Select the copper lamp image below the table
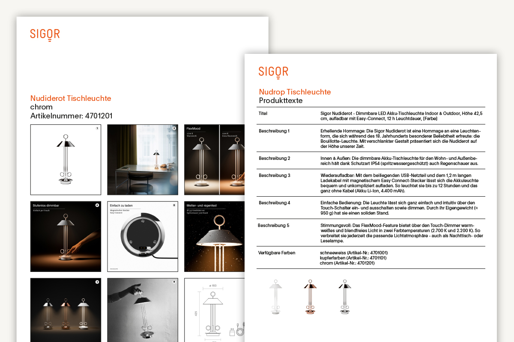The image size is (514, 342). 311,297
